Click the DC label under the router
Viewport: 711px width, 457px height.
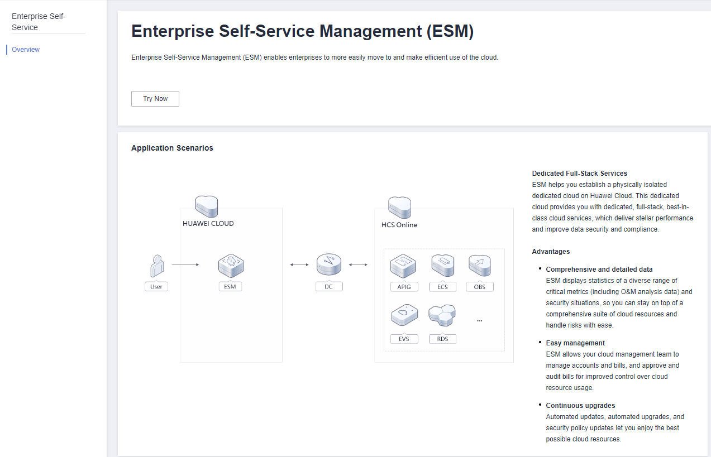[328, 287]
